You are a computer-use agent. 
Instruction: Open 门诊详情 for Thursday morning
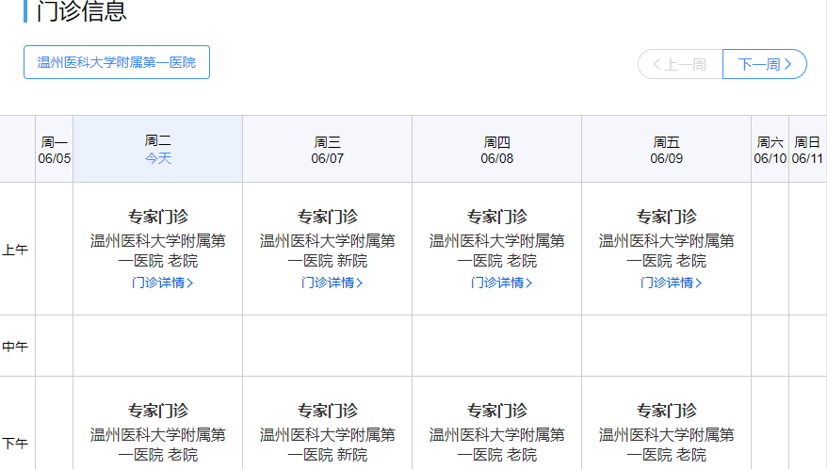point(497,283)
